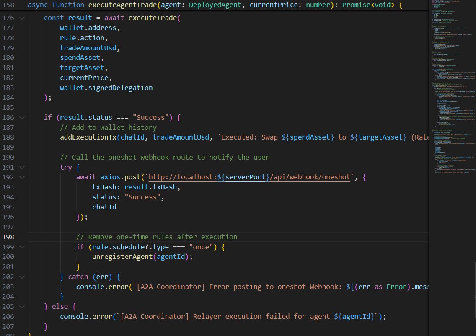Click console.error on line 203
Screen dimensions: 476x336
pyautogui.click(x=102, y=287)
